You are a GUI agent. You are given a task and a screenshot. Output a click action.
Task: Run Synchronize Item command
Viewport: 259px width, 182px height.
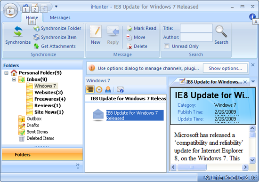(55, 37)
